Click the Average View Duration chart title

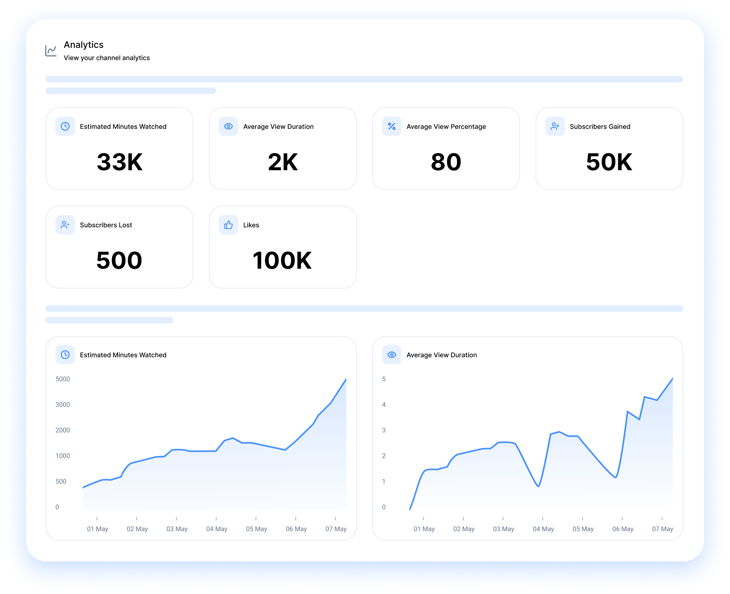coord(442,355)
